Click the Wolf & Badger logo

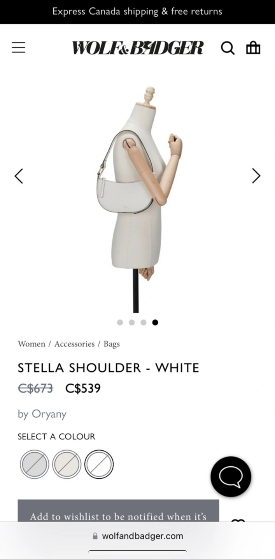click(138, 48)
